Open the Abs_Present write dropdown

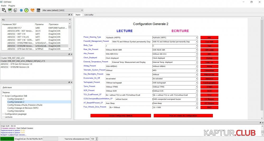[196, 54]
